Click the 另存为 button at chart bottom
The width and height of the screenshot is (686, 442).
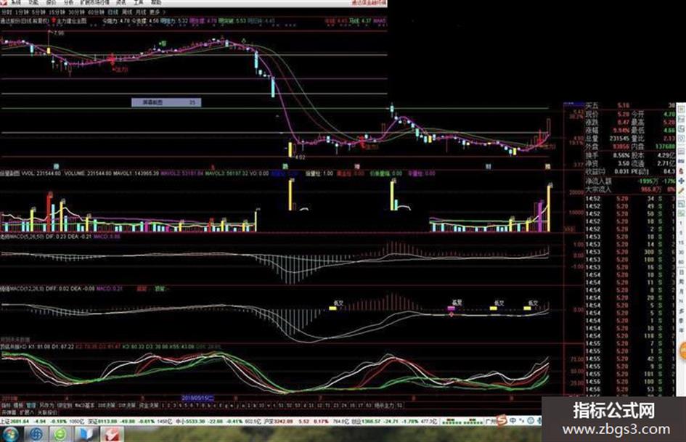tap(46, 406)
